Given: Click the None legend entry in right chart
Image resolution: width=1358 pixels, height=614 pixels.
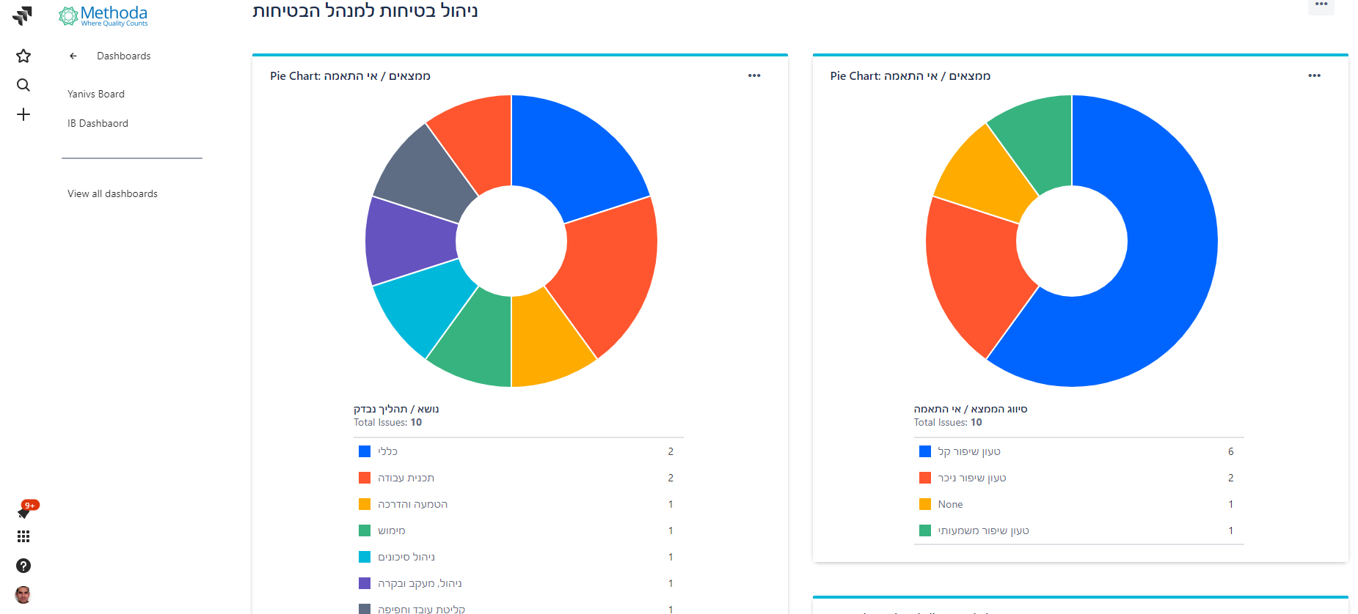Looking at the screenshot, I should coord(950,504).
